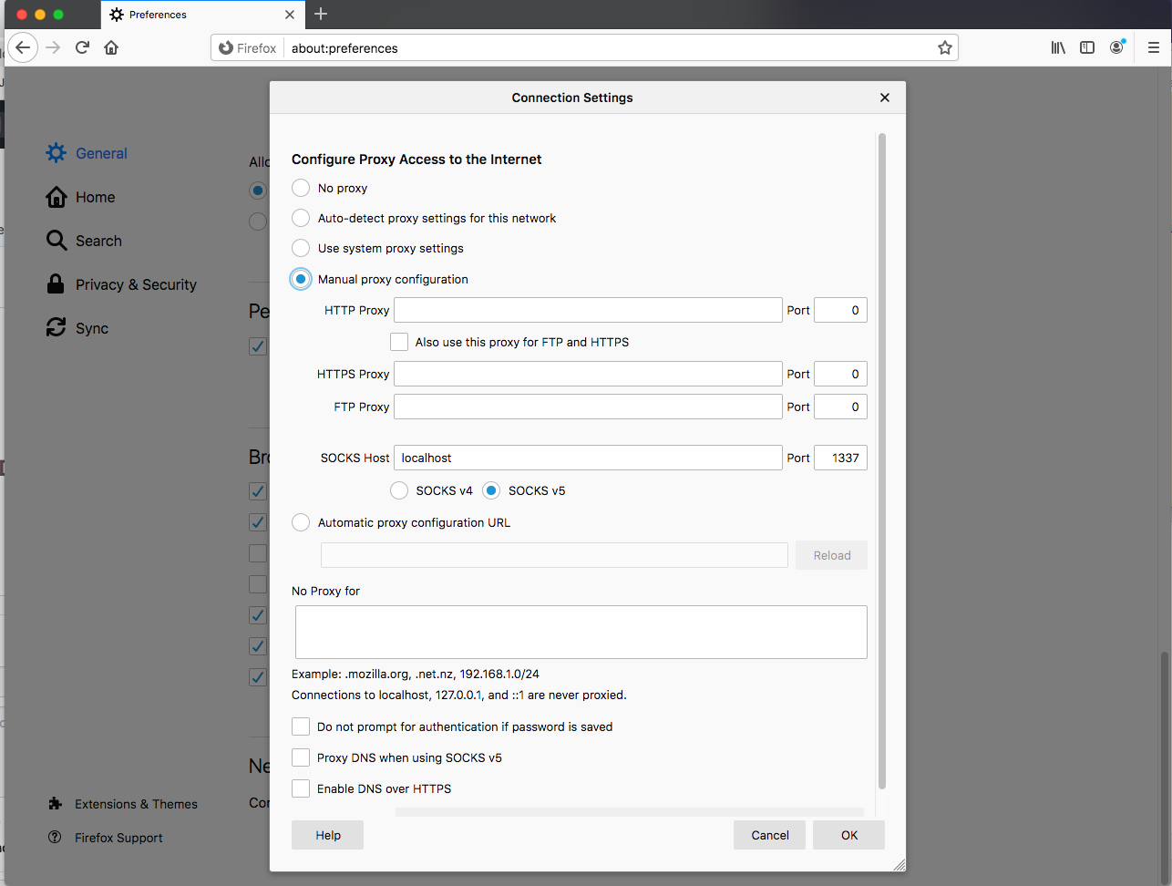Screen dimensions: 1172x886
Task: Click the browser Back arrow button
Action: [x=23, y=47]
